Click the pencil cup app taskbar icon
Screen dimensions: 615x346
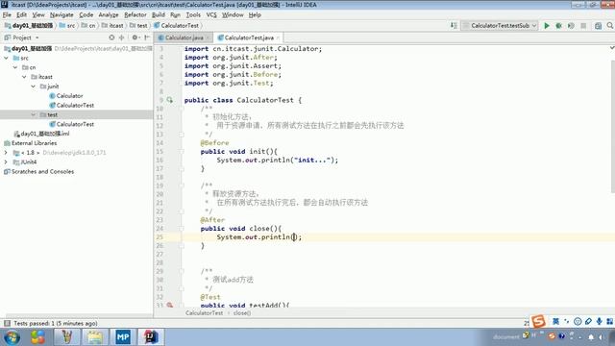click(66, 336)
